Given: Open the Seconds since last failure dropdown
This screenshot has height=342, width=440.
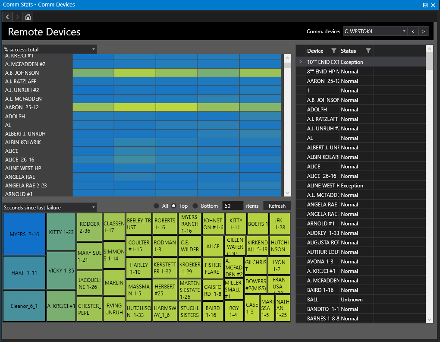Looking at the screenshot, I should pyautogui.click(x=94, y=207).
